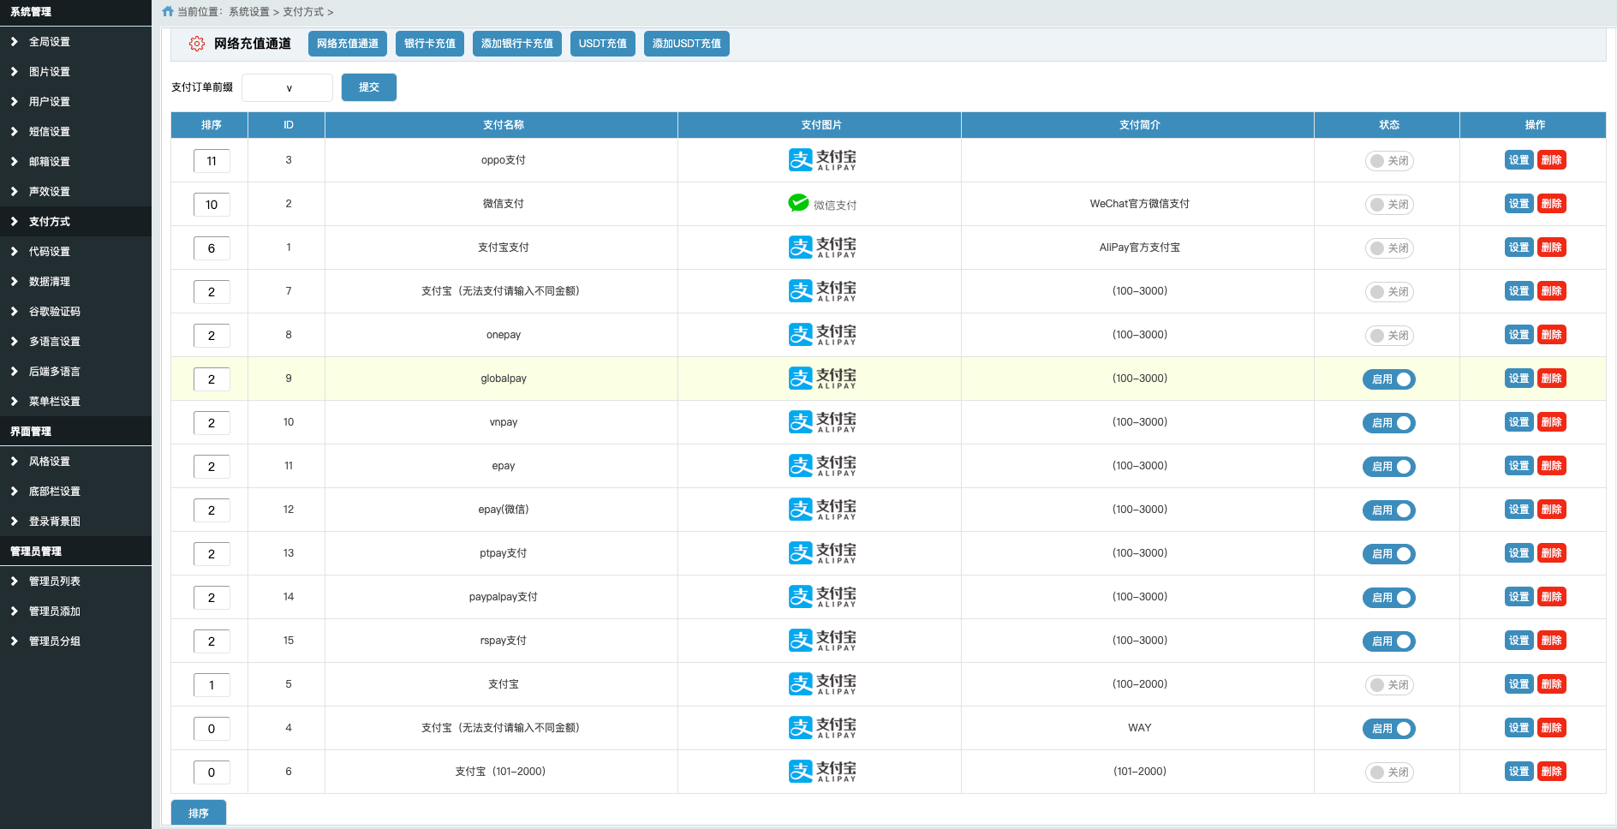Click the sort order field for 支付宝支付
The image size is (1617, 829).
click(212, 248)
